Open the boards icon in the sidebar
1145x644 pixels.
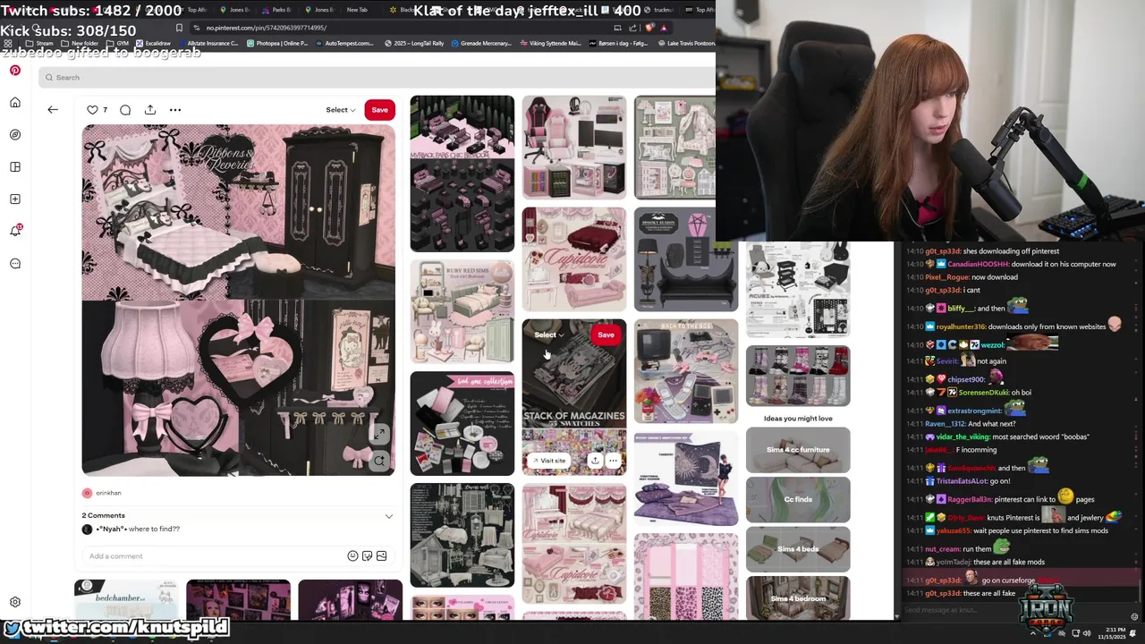(x=15, y=167)
